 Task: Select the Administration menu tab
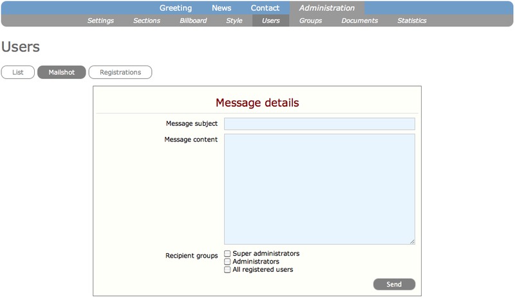[x=327, y=8]
